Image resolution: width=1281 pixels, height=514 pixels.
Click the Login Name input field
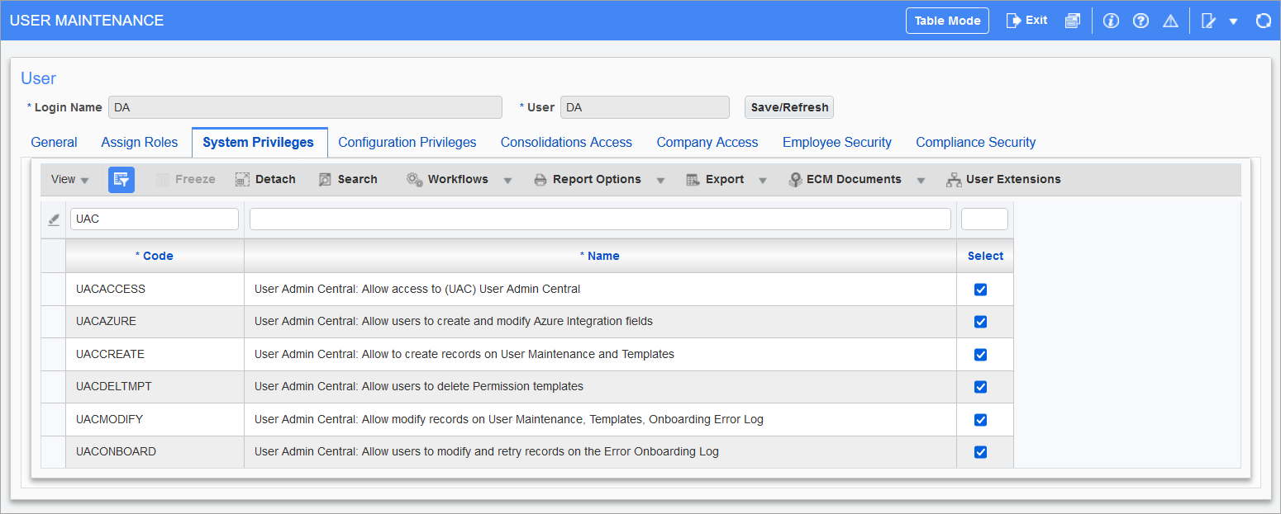point(305,107)
